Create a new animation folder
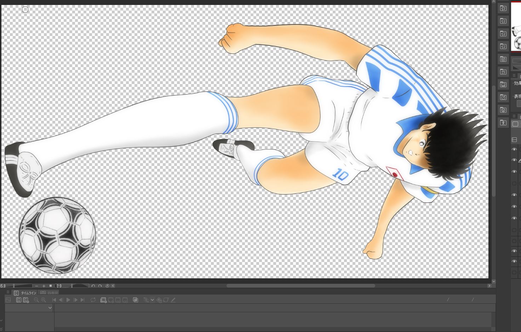 coord(103,300)
